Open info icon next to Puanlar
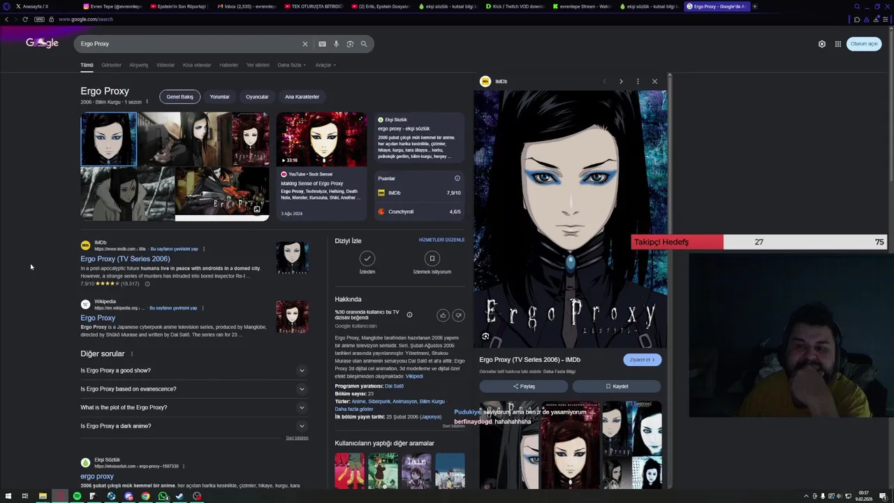 coord(457,178)
